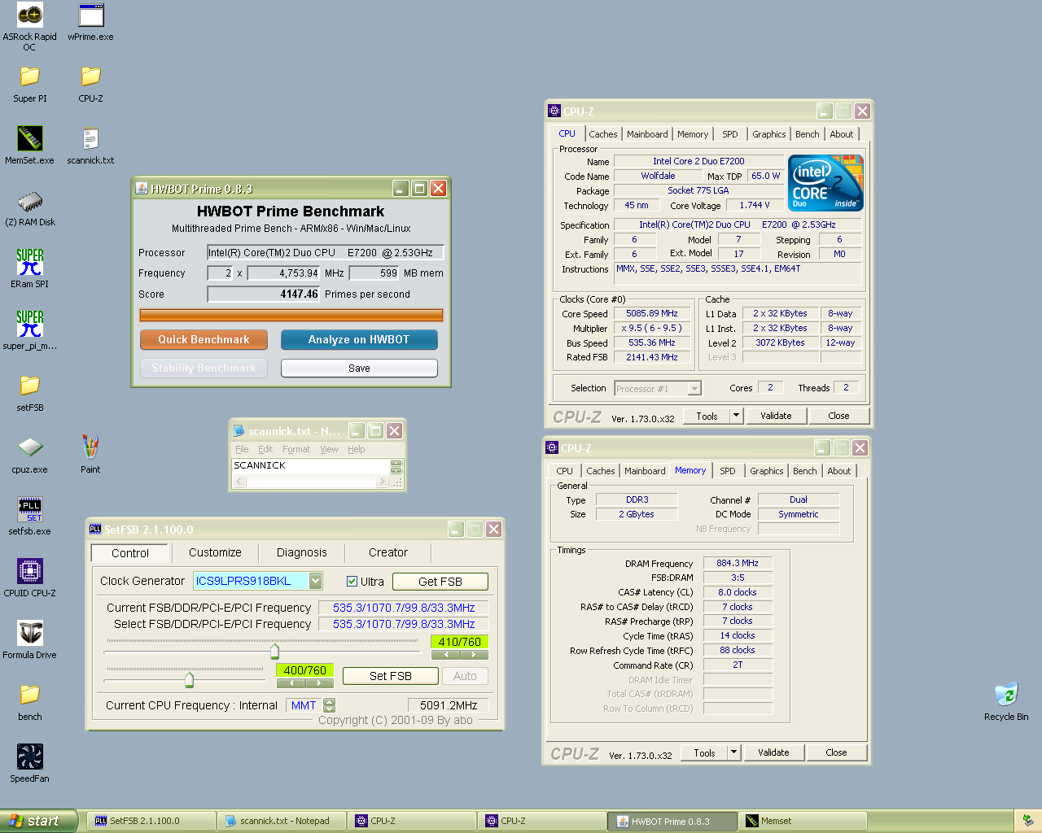Click Notepad vertical scrollbar up arrow
The height and width of the screenshot is (833, 1042).
(396, 464)
